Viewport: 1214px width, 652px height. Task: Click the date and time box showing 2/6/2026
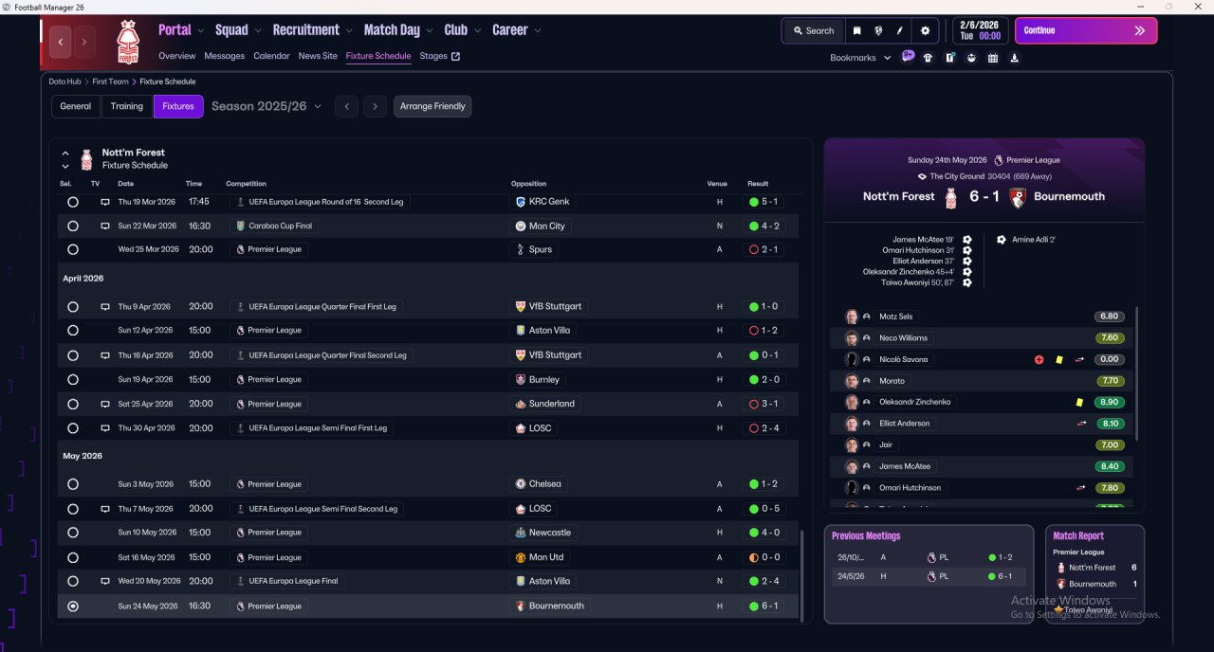[x=980, y=30]
